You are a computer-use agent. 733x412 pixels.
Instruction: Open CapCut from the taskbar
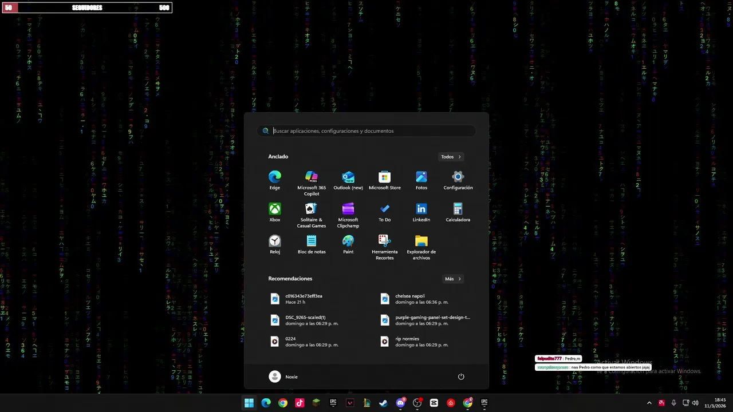434,403
